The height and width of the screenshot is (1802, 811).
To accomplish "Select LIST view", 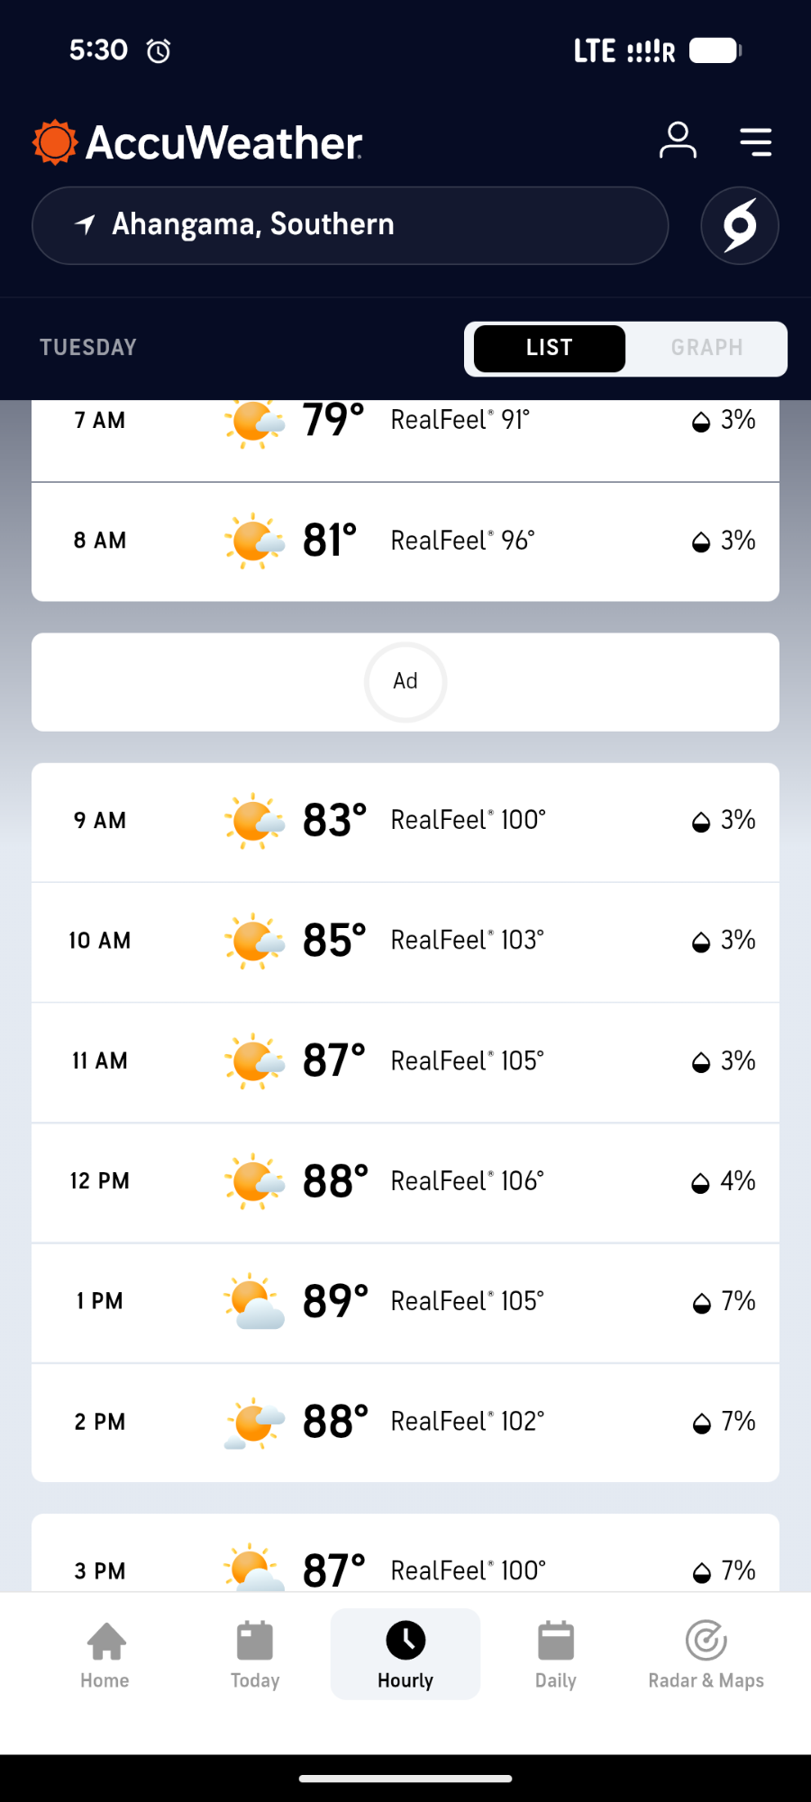I will (550, 348).
